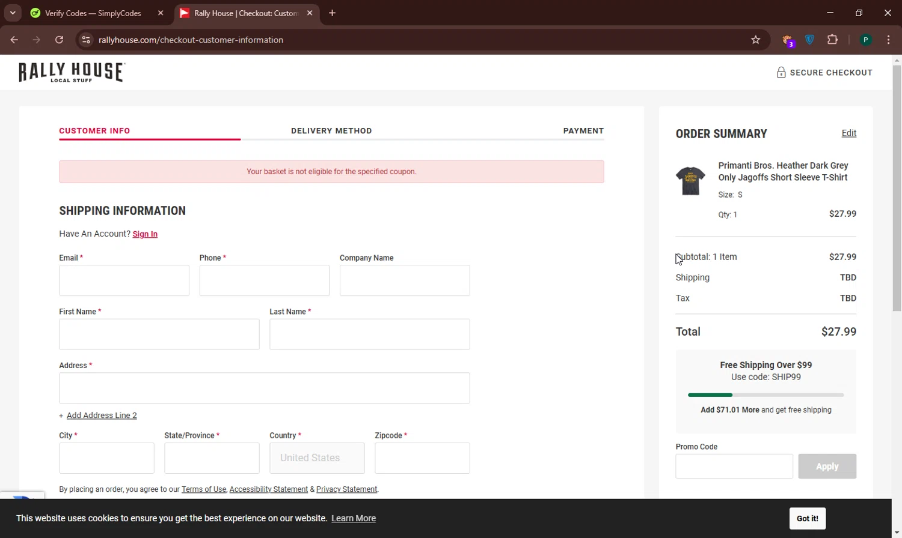
Task: Click the Rally House logo
Action: pyautogui.click(x=72, y=73)
